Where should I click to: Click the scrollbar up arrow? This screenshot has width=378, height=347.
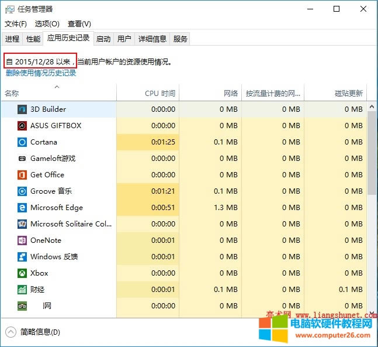[x=372, y=106]
